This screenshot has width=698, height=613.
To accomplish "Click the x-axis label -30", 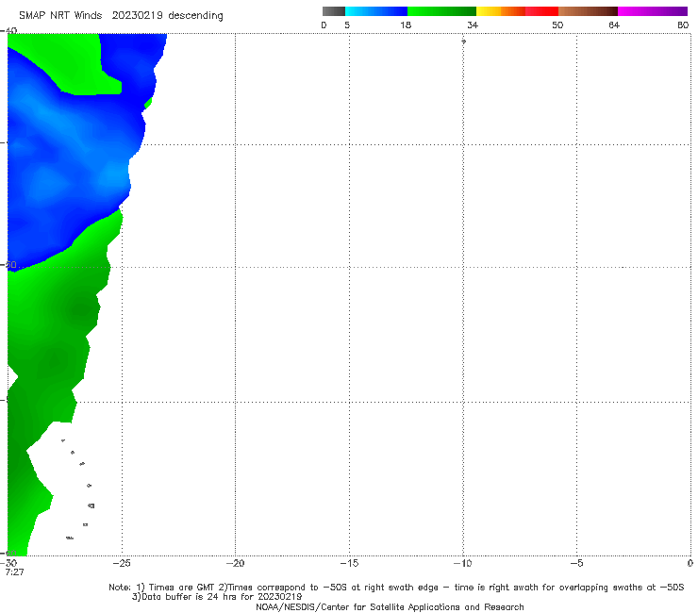I will tap(8, 563).
